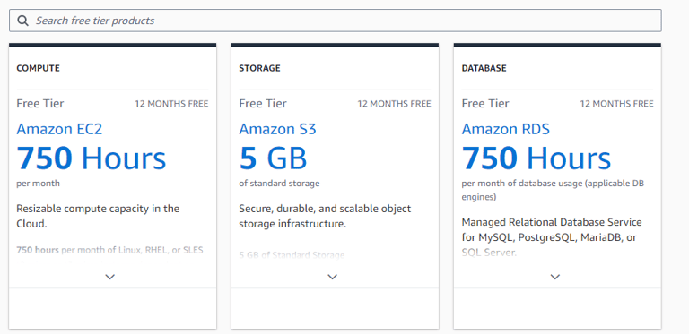Viewport: 689px width, 334px height.
Task: Click the Free Tier label on Storage card
Action: (263, 104)
